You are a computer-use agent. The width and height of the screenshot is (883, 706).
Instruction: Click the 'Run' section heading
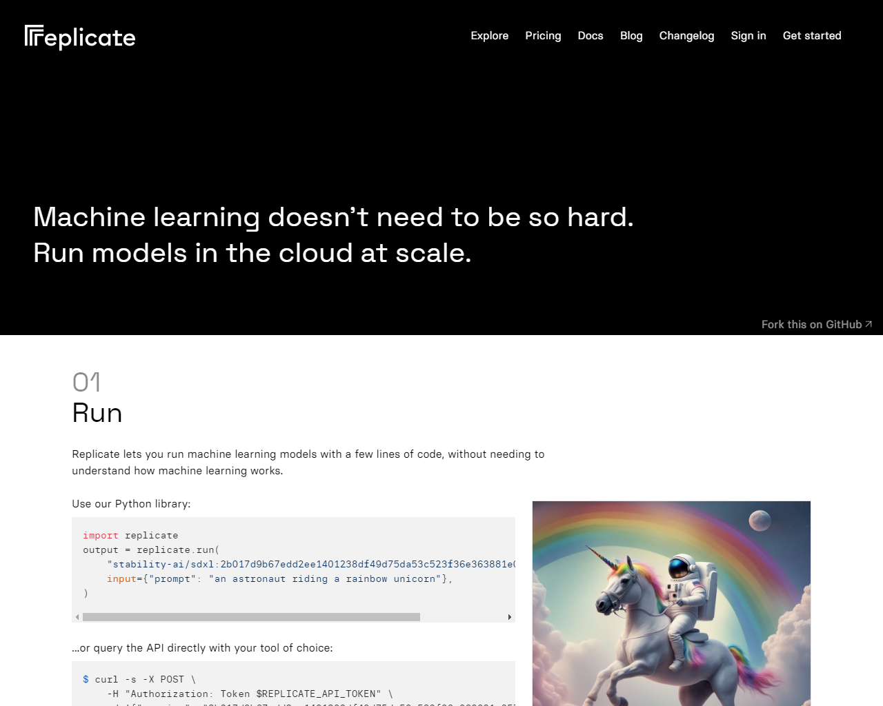click(97, 413)
